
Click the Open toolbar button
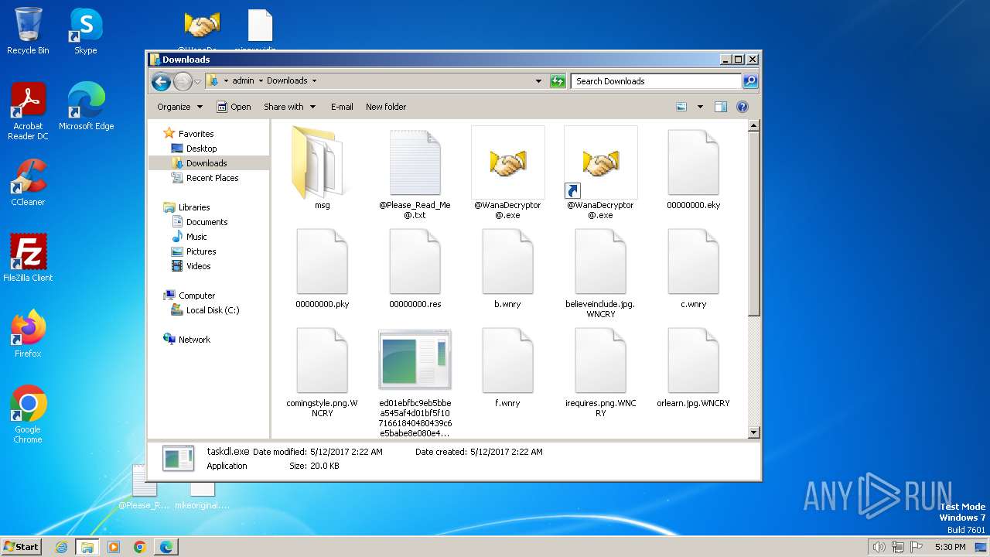(x=234, y=107)
